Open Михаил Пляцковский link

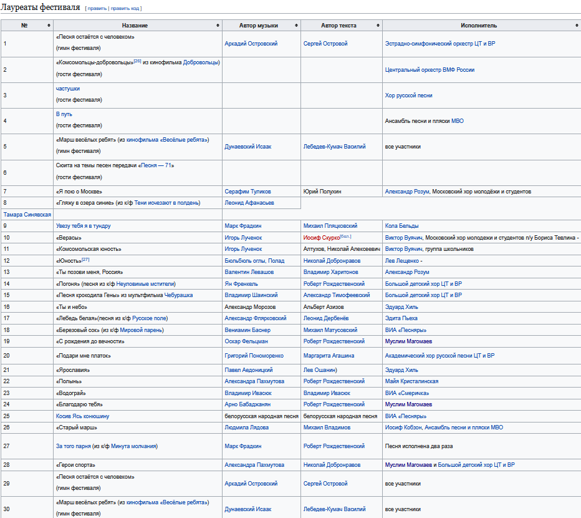(x=330, y=226)
